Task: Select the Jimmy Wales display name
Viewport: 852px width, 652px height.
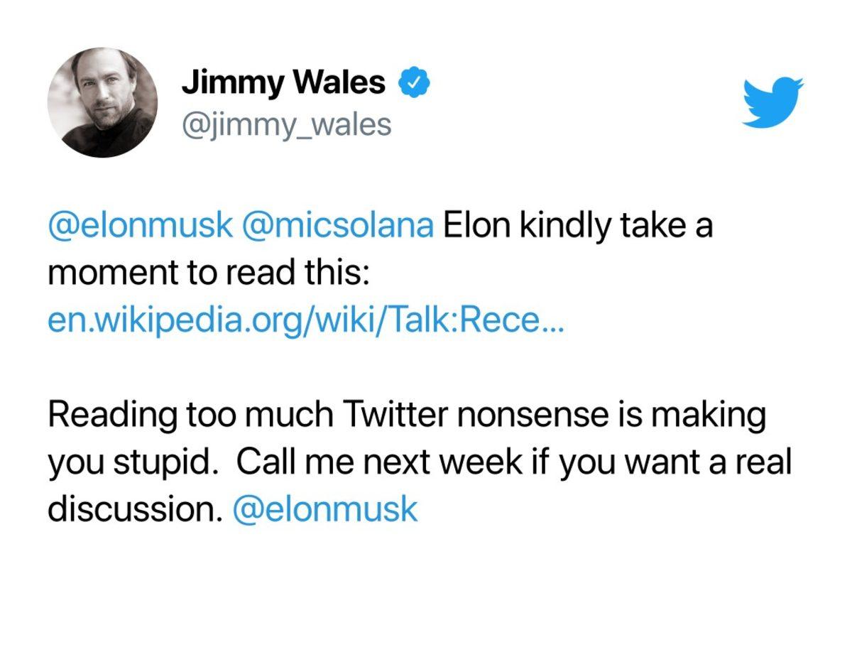Action: 284,80
